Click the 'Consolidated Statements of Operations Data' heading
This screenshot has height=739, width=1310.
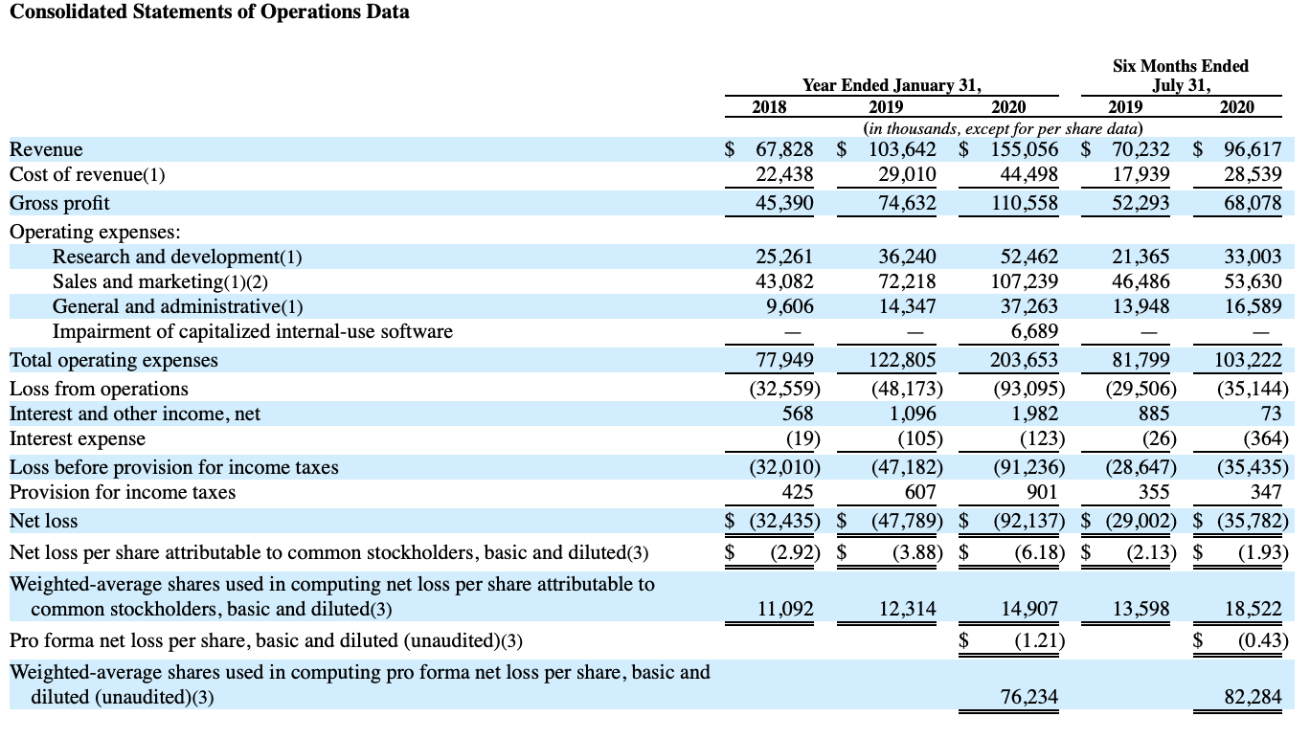210,12
